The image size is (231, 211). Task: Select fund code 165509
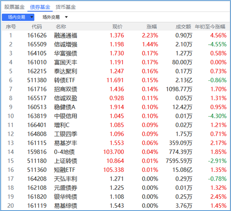click(x=37, y=44)
